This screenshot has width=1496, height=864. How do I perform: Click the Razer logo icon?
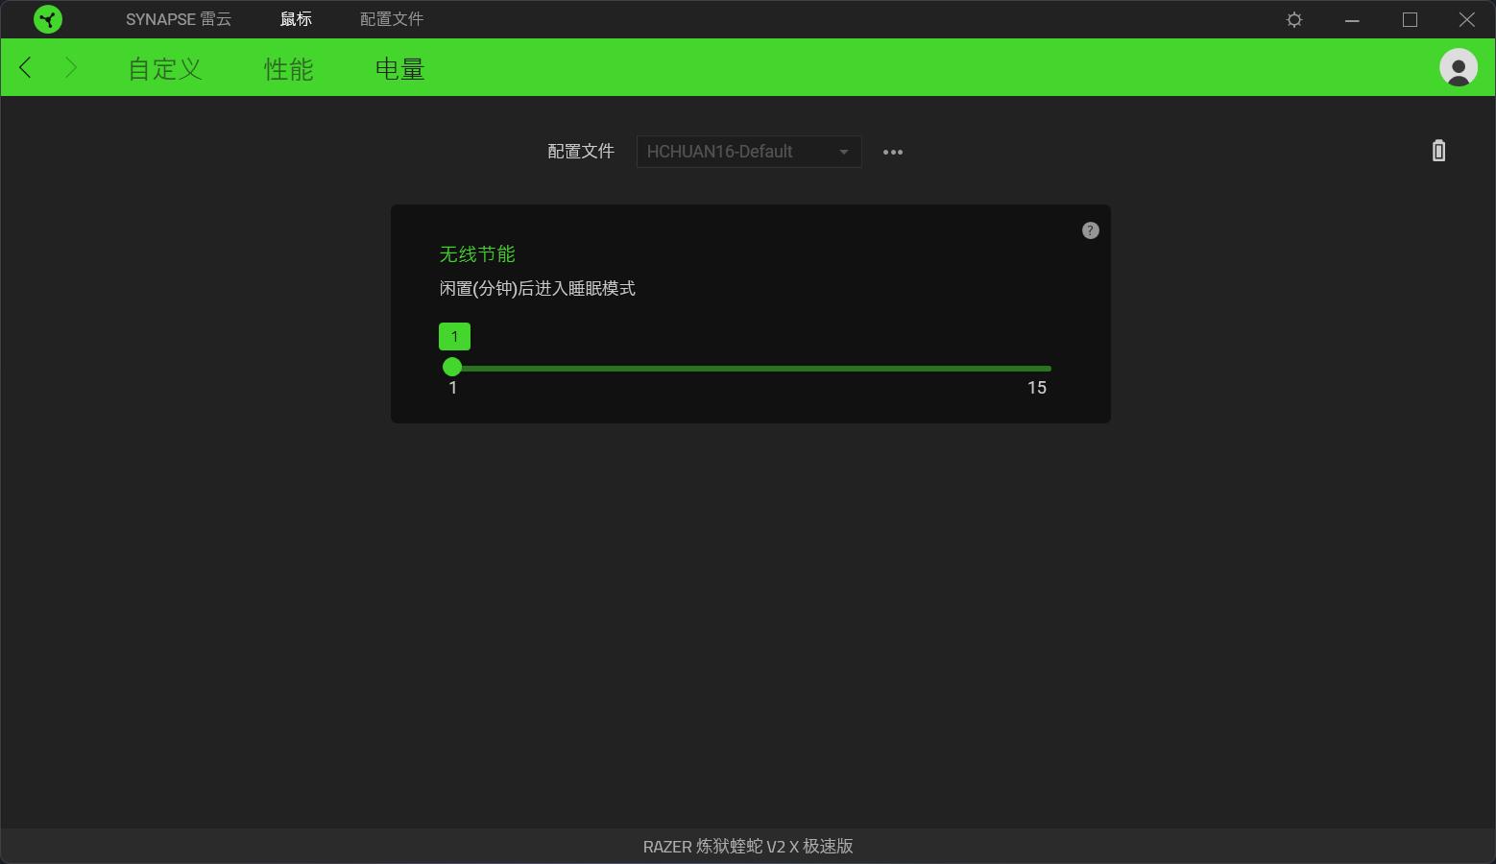[x=47, y=19]
